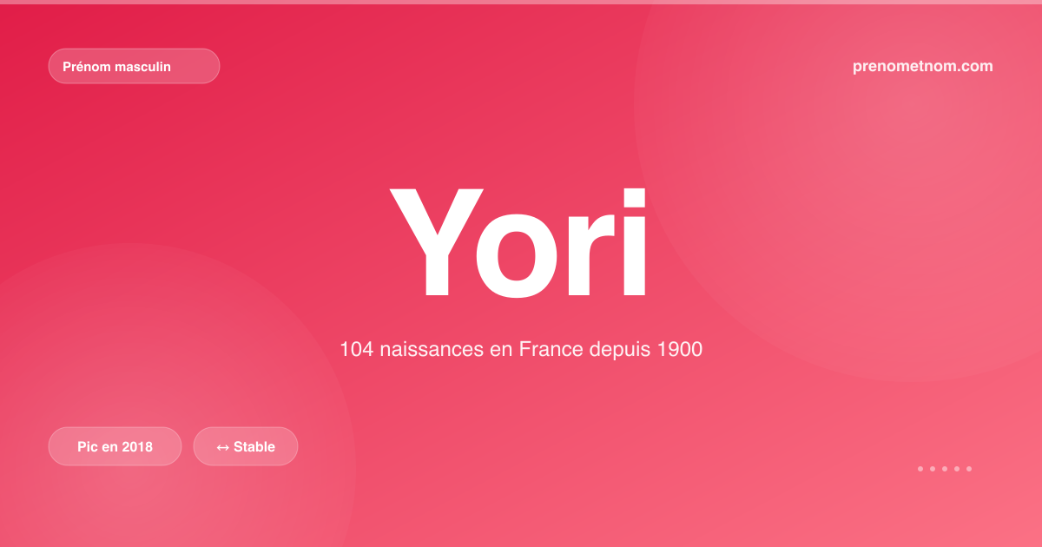Click the '104 naissances en France depuis 1900' text

(x=521, y=350)
